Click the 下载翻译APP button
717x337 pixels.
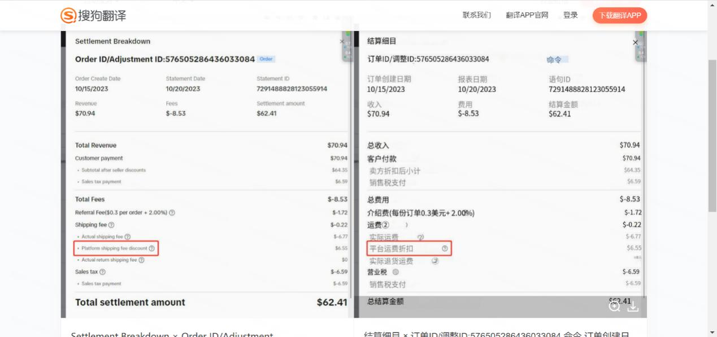tap(620, 15)
